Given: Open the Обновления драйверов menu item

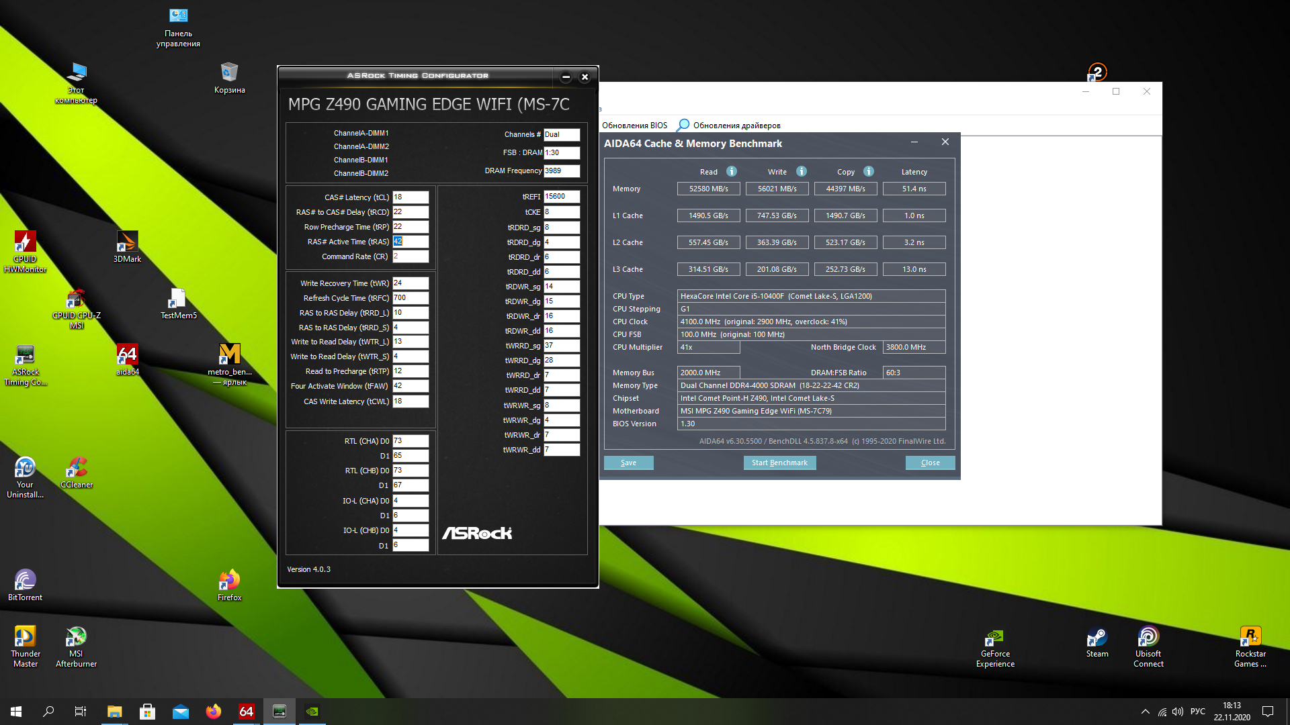Looking at the screenshot, I should click(736, 126).
